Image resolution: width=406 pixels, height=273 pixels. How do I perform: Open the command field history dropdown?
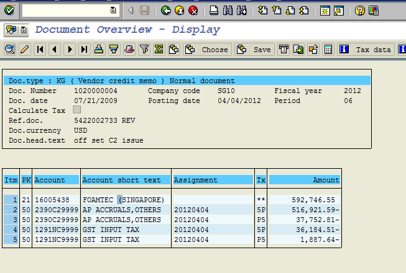(x=113, y=11)
